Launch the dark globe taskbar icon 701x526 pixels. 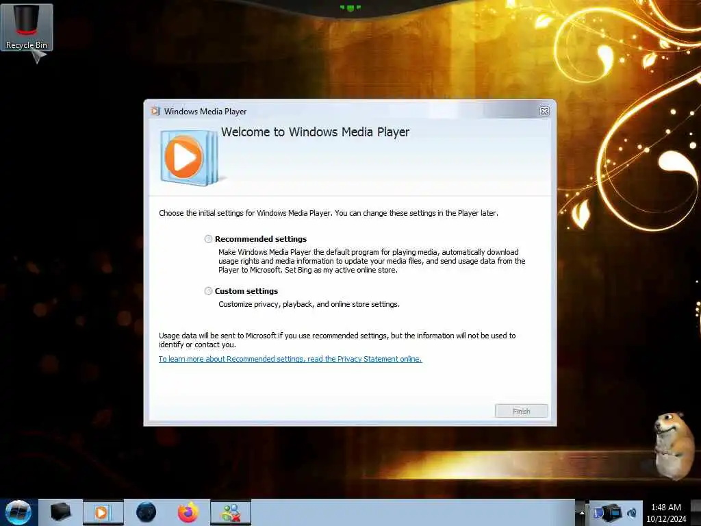(146, 512)
